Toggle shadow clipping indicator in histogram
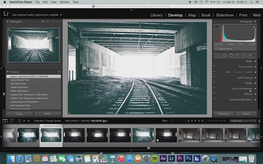This screenshot has width=263, height=164. click(217, 27)
